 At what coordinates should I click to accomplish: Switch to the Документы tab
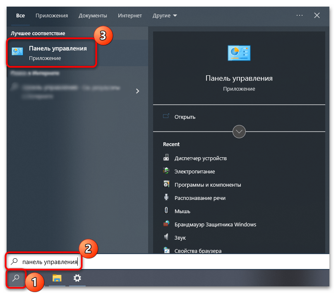[x=93, y=16]
